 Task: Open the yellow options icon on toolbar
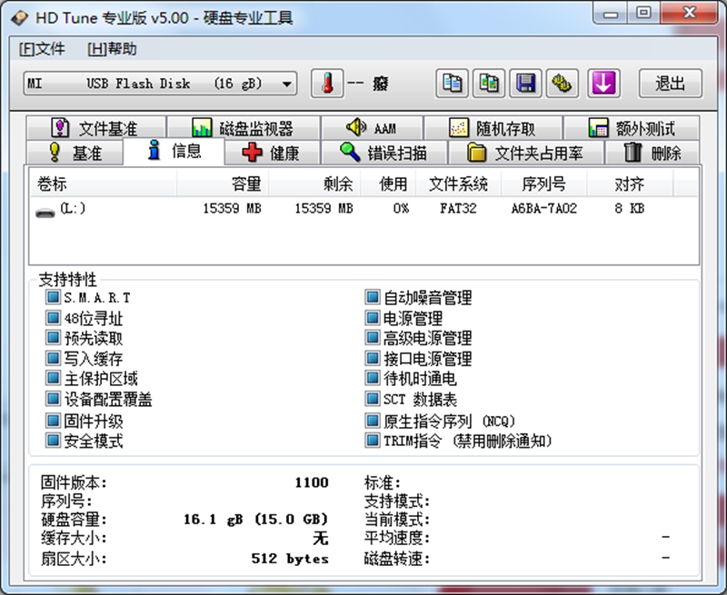[x=561, y=83]
